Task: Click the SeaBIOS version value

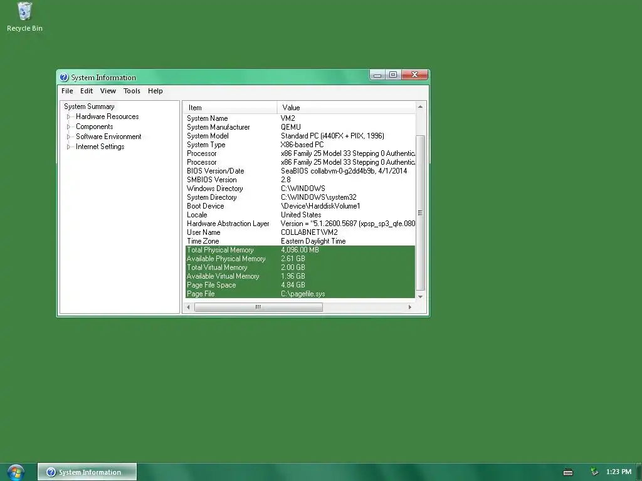Action: (344, 171)
